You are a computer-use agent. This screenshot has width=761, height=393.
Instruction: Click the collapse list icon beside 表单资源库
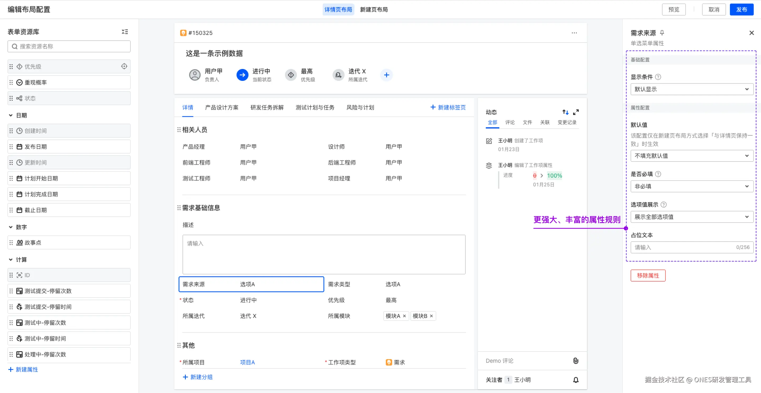(125, 31)
